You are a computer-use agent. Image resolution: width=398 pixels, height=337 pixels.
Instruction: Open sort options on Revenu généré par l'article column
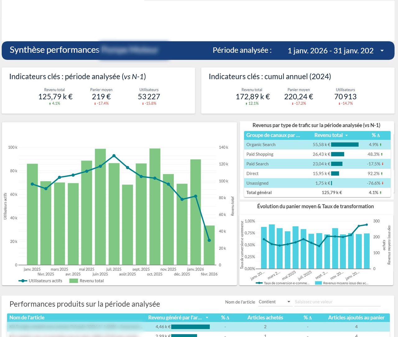pyautogui.click(x=206, y=318)
